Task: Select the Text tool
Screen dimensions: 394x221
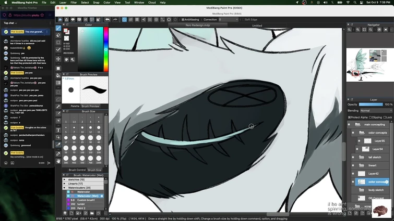Action: [58, 130]
